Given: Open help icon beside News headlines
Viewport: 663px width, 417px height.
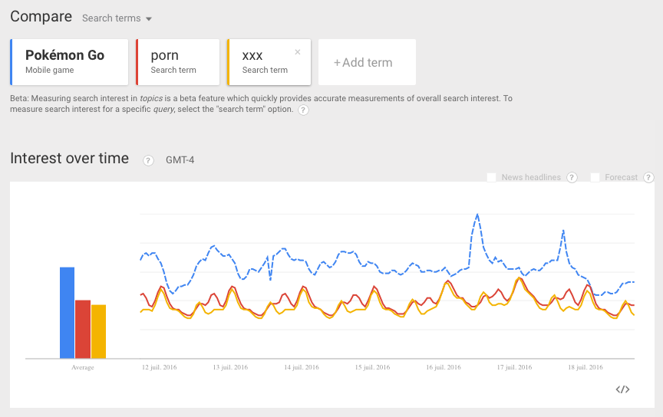Looking at the screenshot, I should pyautogui.click(x=572, y=177).
